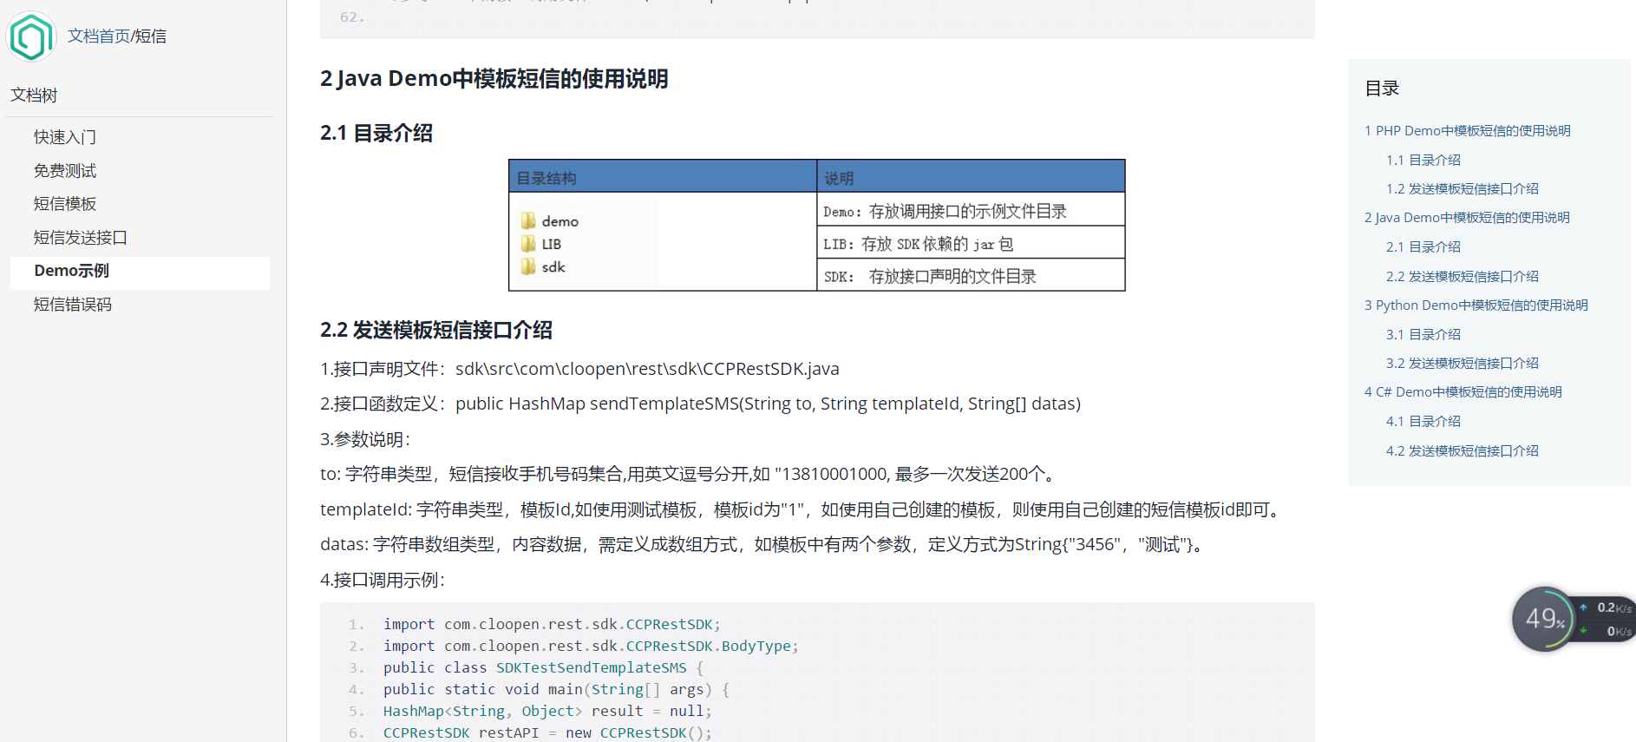The width and height of the screenshot is (1636, 742).
Task: Jump to 2.2 发送模板短信接口介绍
Action: (1462, 277)
